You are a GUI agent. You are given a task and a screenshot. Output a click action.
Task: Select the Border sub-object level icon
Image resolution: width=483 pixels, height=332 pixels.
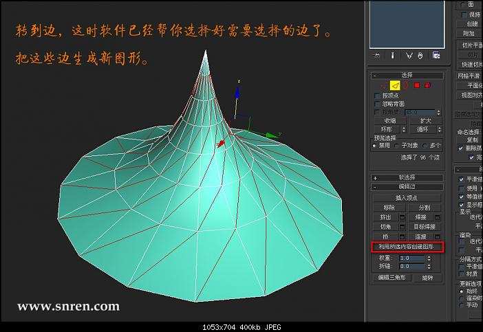(x=406, y=85)
